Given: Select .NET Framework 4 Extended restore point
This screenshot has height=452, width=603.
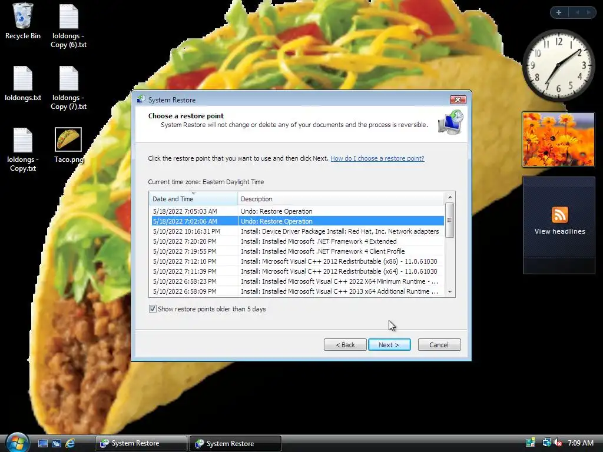Looking at the screenshot, I should coord(297,241).
